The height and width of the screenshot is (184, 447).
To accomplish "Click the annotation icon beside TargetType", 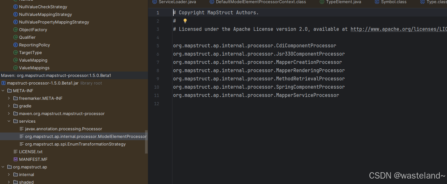I will click(15, 52).
